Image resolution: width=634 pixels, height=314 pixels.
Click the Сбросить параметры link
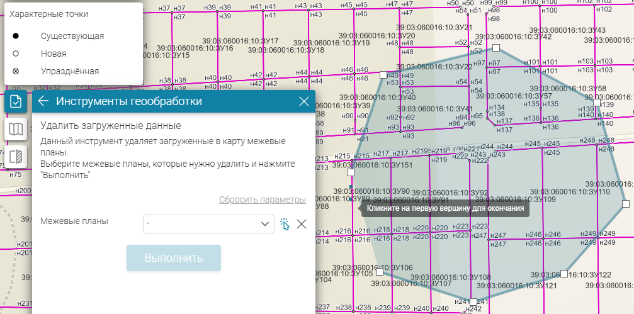coord(263,199)
